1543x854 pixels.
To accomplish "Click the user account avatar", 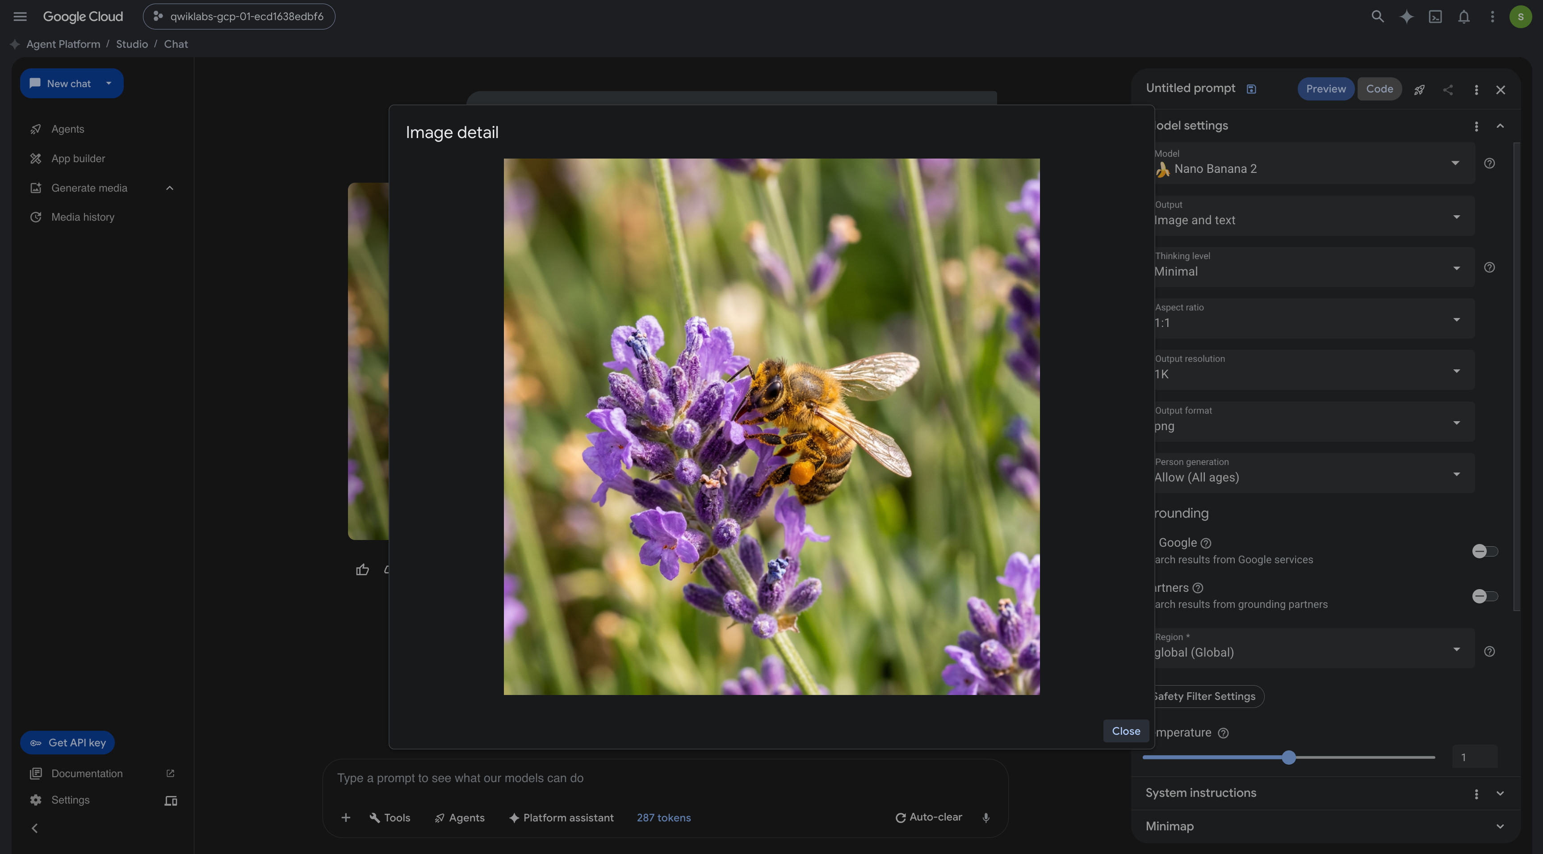I will click(1521, 17).
